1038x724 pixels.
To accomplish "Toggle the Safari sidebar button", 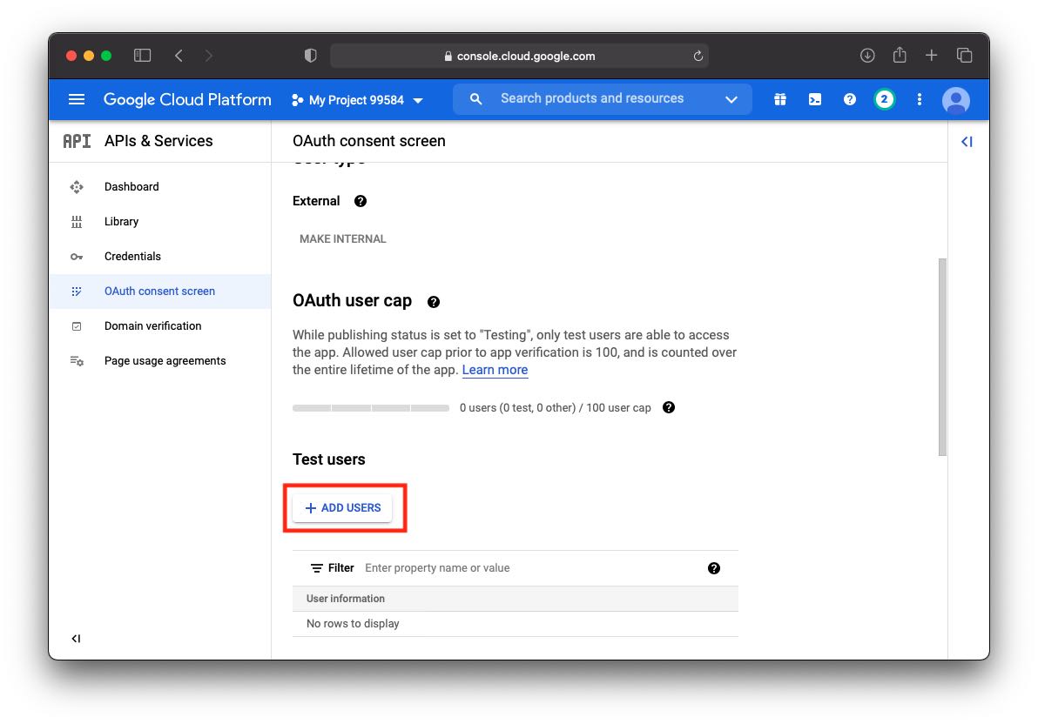I will [x=142, y=56].
